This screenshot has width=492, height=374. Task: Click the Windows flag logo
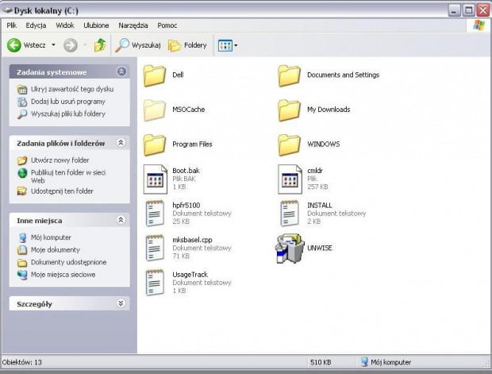pos(479,25)
